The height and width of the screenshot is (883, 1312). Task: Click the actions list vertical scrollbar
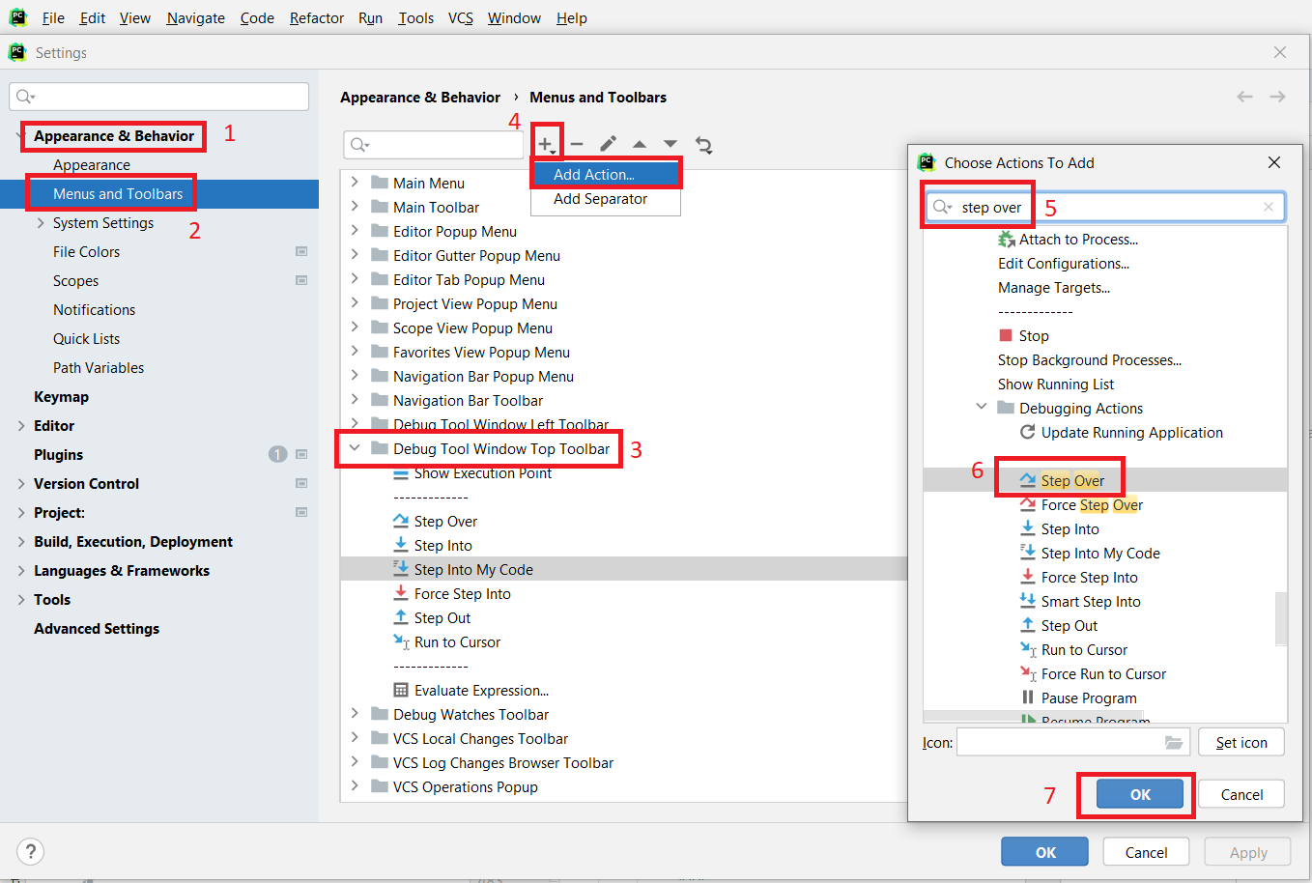[x=1281, y=618]
